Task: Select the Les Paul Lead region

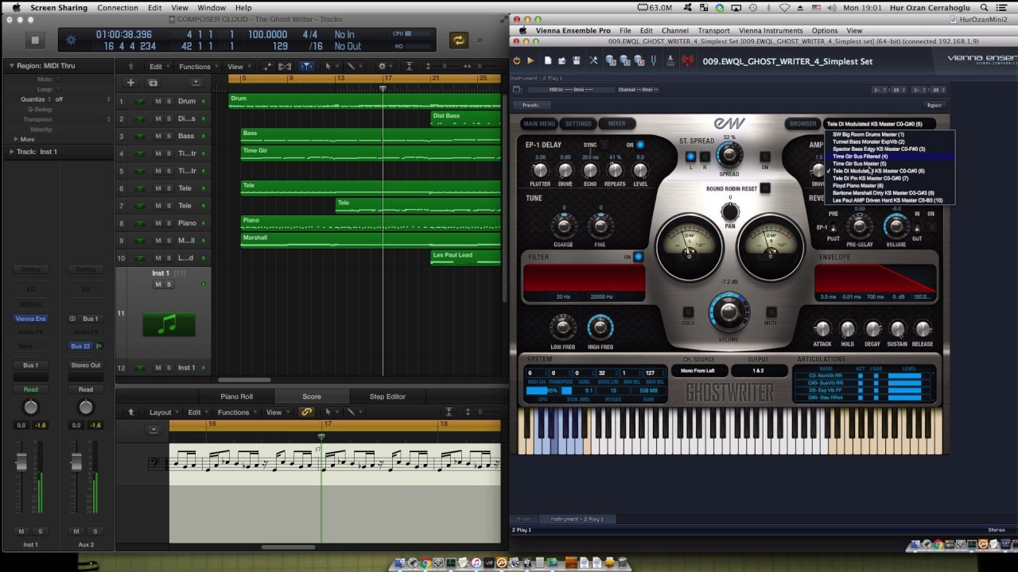Action: (465, 258)
